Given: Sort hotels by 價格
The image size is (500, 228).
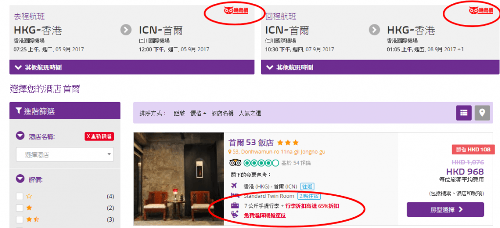Looking at the screenshot, I should [x=198, y=113].
